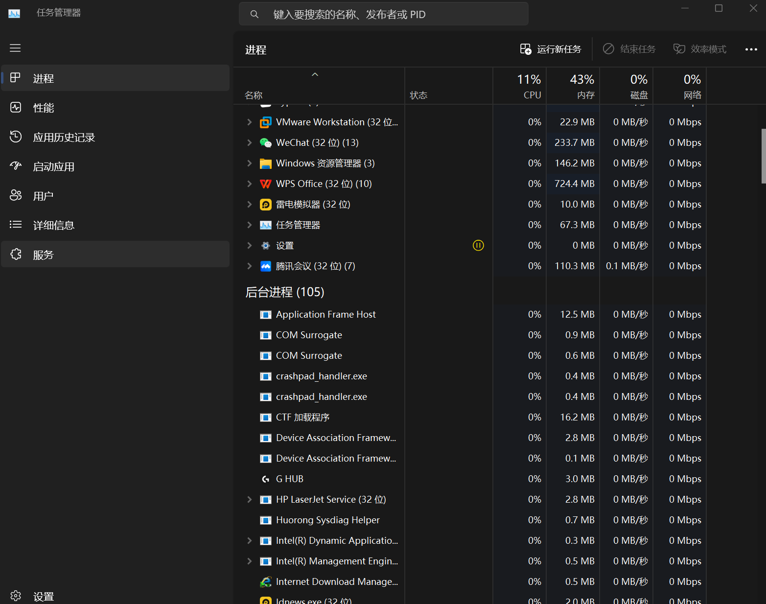Click the VMware Workstation process icon

click(265, 122)
